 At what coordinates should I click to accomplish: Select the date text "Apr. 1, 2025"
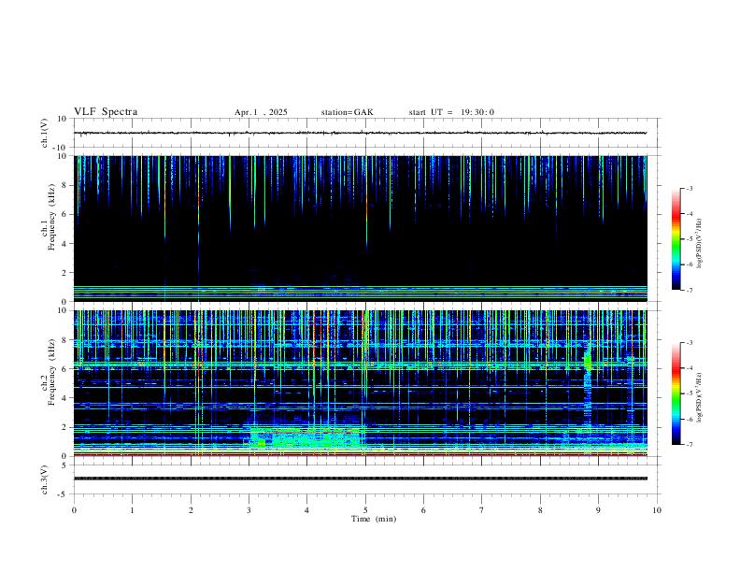261,112
